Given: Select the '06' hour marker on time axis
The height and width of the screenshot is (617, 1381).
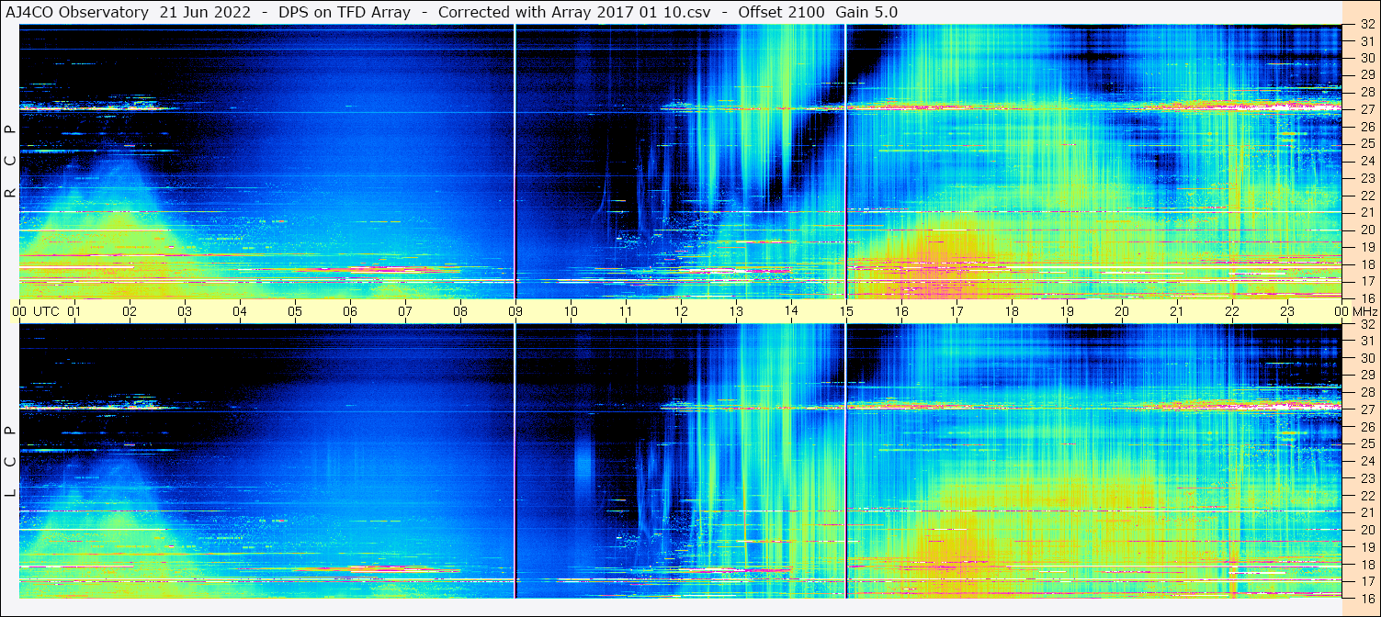Looking at the screenshot, I should click(x=350, y=311).
